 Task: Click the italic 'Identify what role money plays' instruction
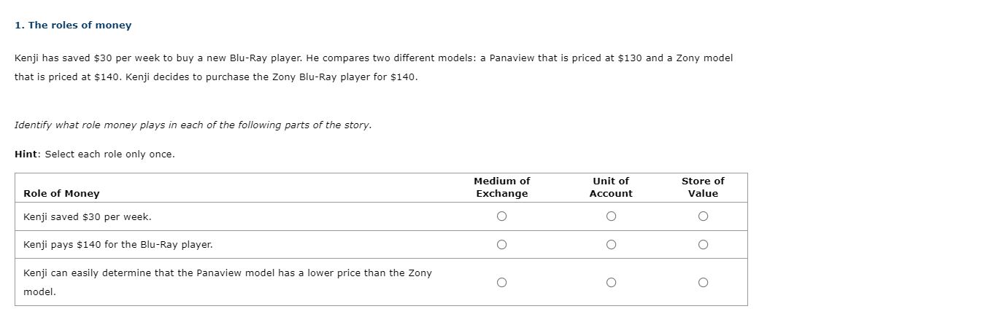(x=193, y=125)
